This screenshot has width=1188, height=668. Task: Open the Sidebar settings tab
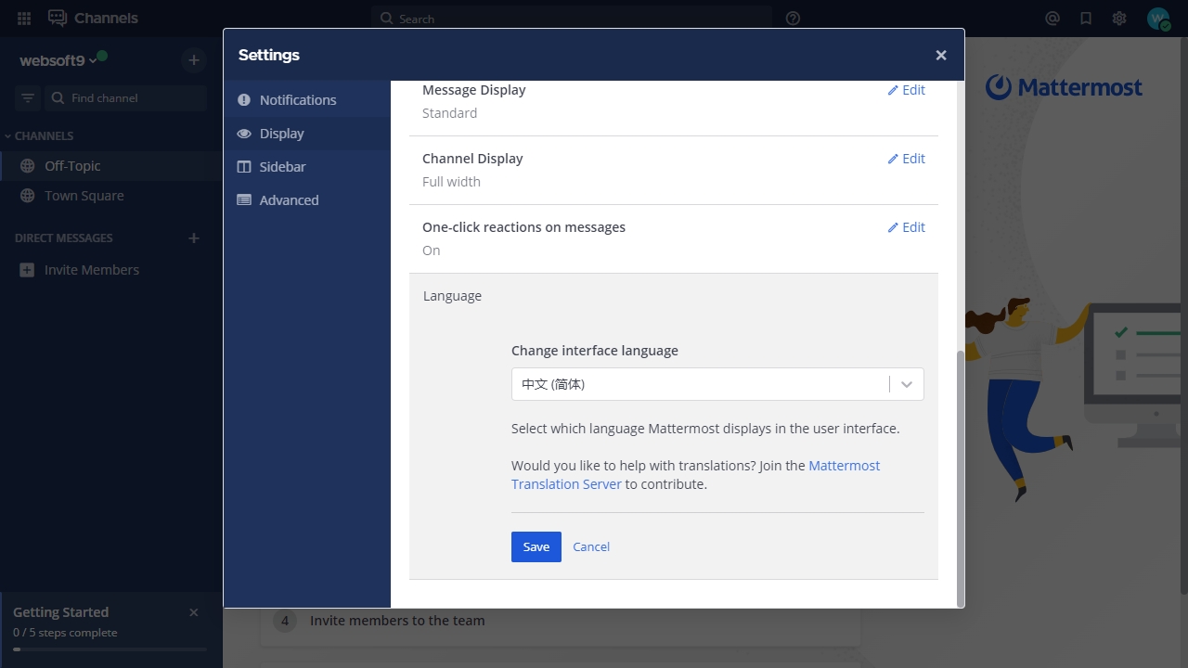[x=282, y=167]
